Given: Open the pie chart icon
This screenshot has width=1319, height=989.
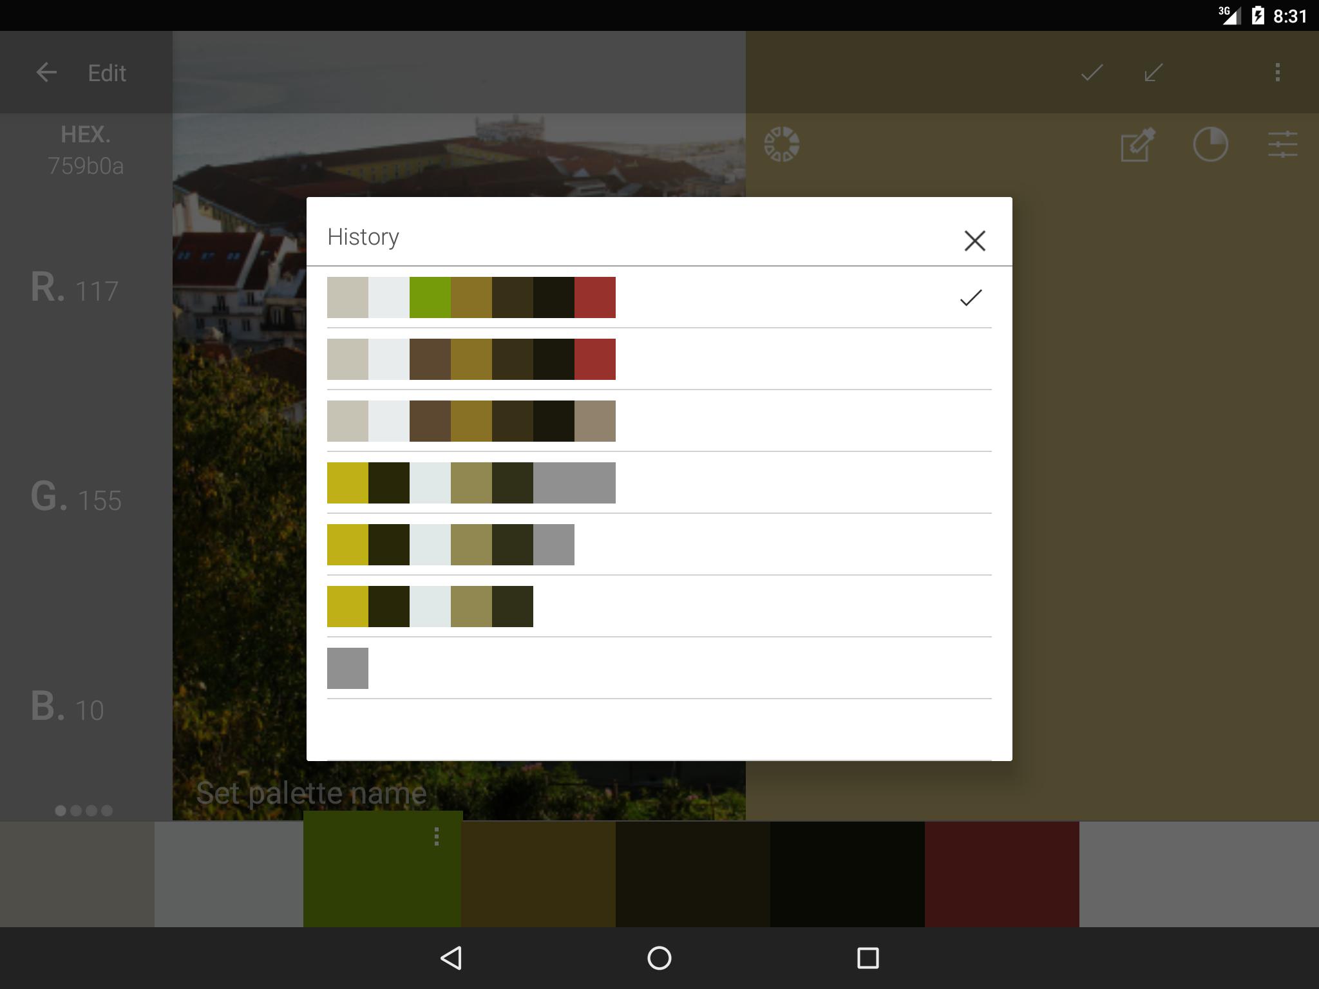Looking at the screenshot, I should point(1210,144).
